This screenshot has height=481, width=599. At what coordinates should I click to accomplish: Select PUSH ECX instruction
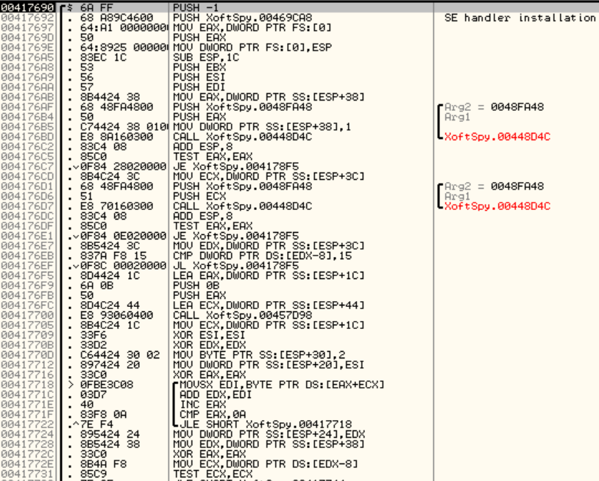pyautogui.click(x=199, y=196)
